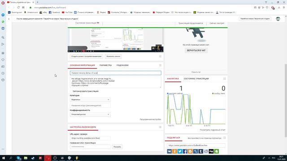Share to Reddit icon

[206, 151]
